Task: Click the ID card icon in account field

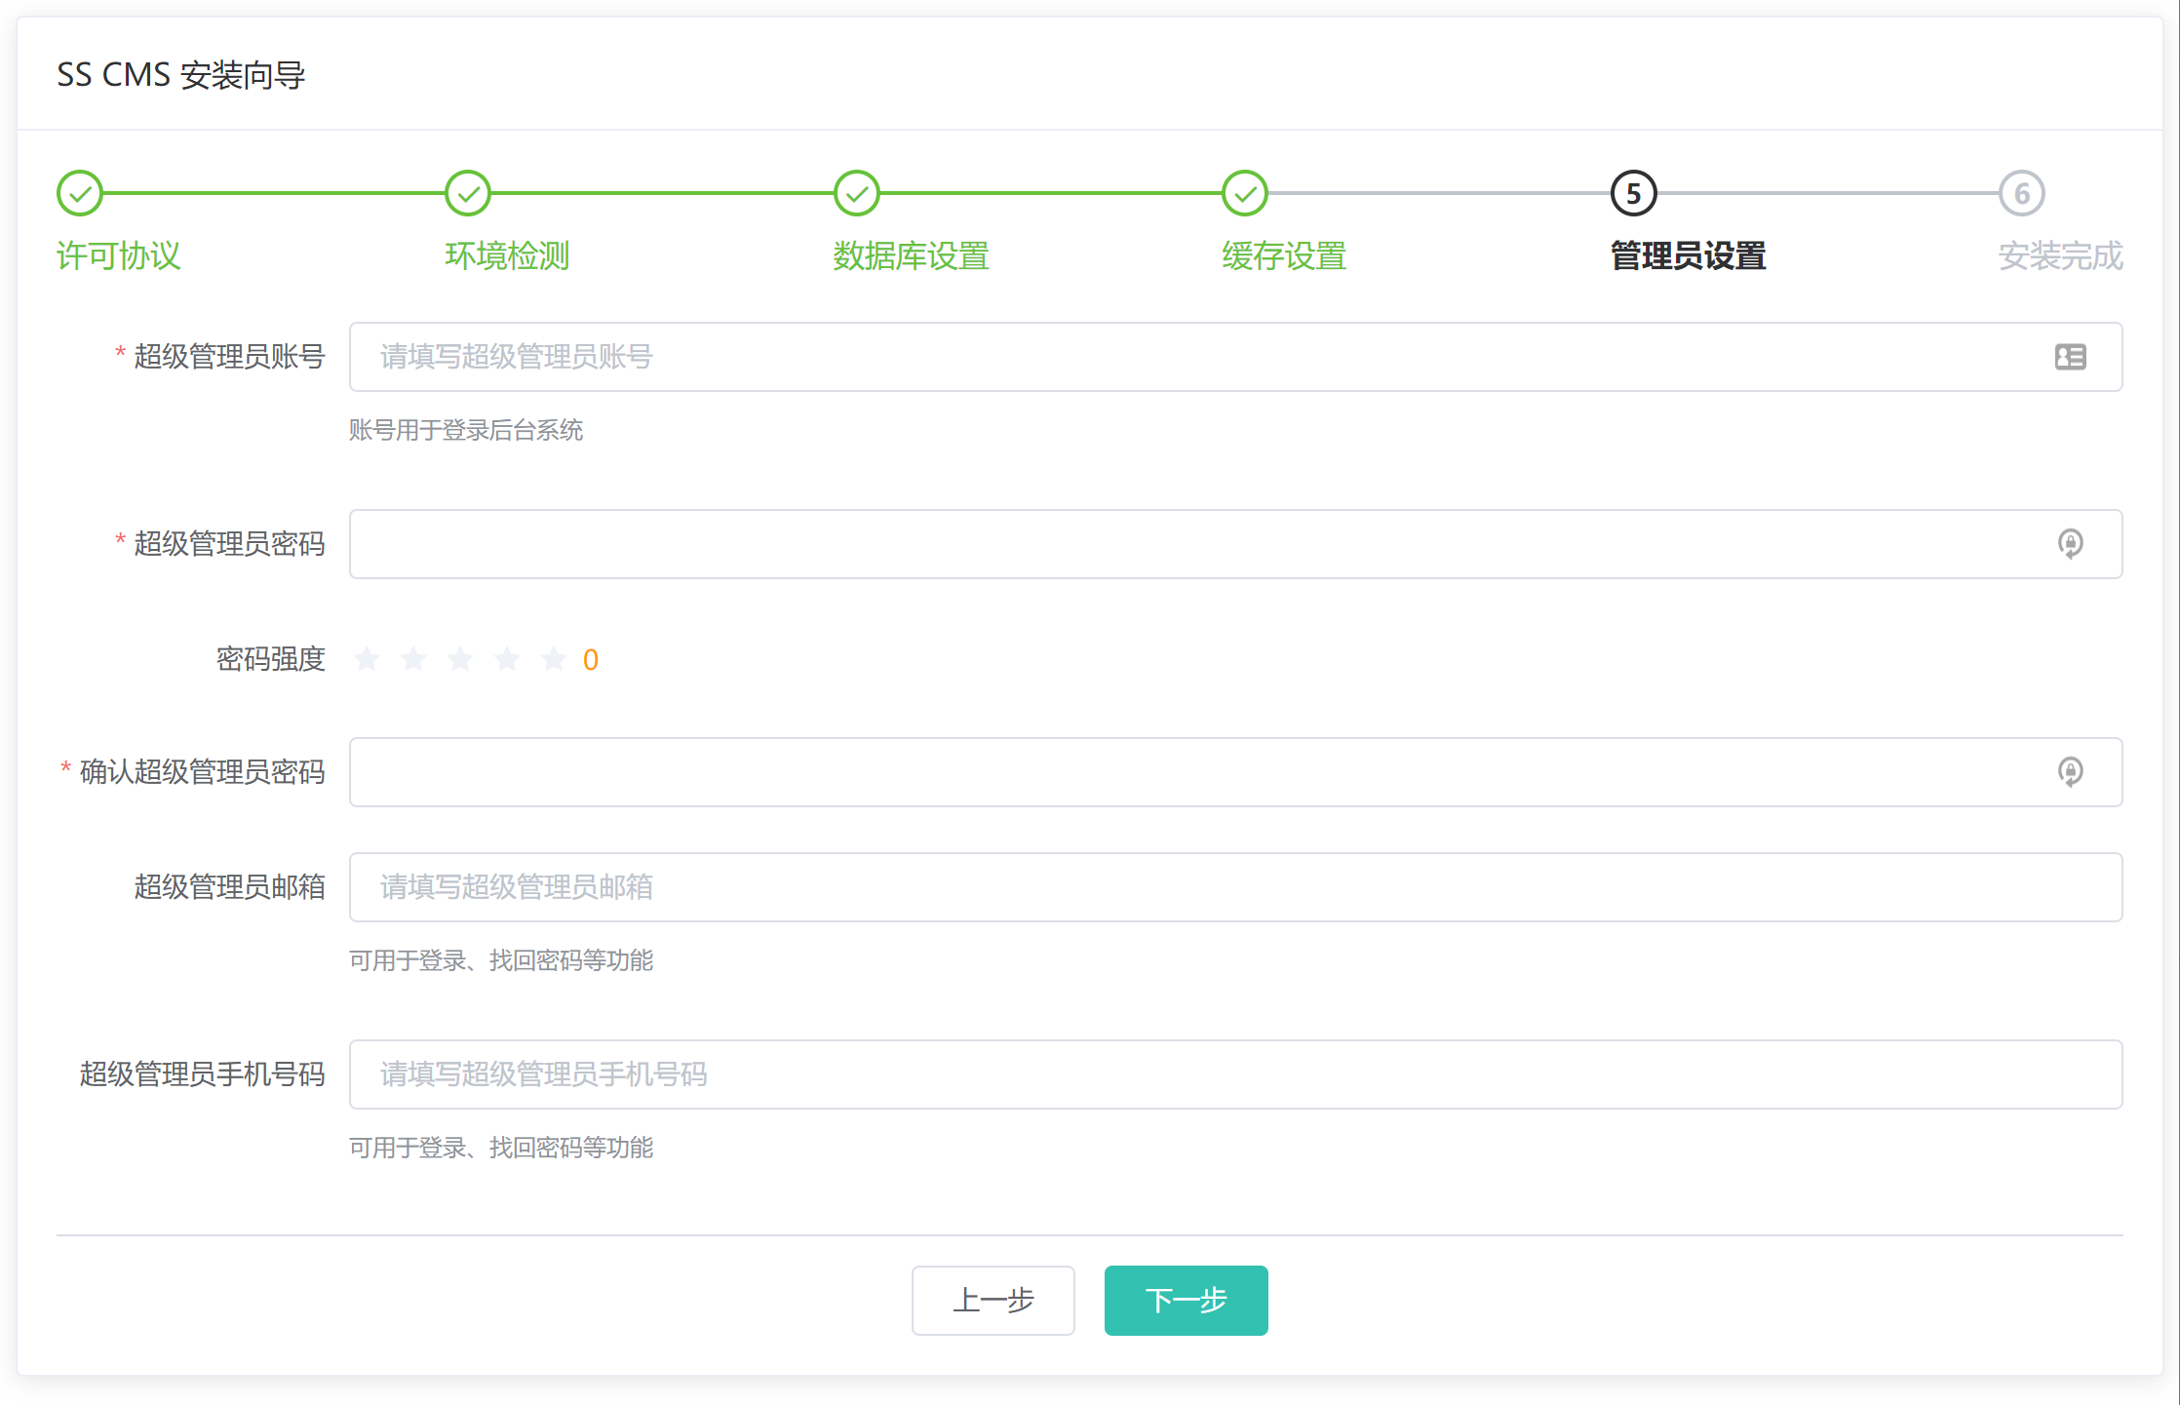Action: (x=2070, y=357)
